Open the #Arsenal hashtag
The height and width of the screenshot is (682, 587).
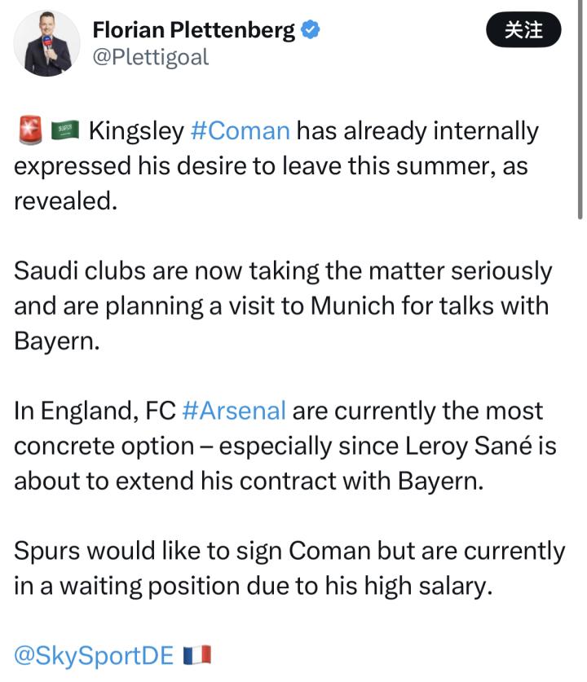click(x=234, y=410)
